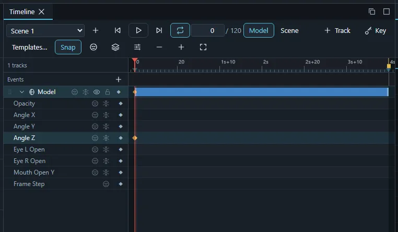Click the face icon in the toolbar

click(x=93, y=47)
